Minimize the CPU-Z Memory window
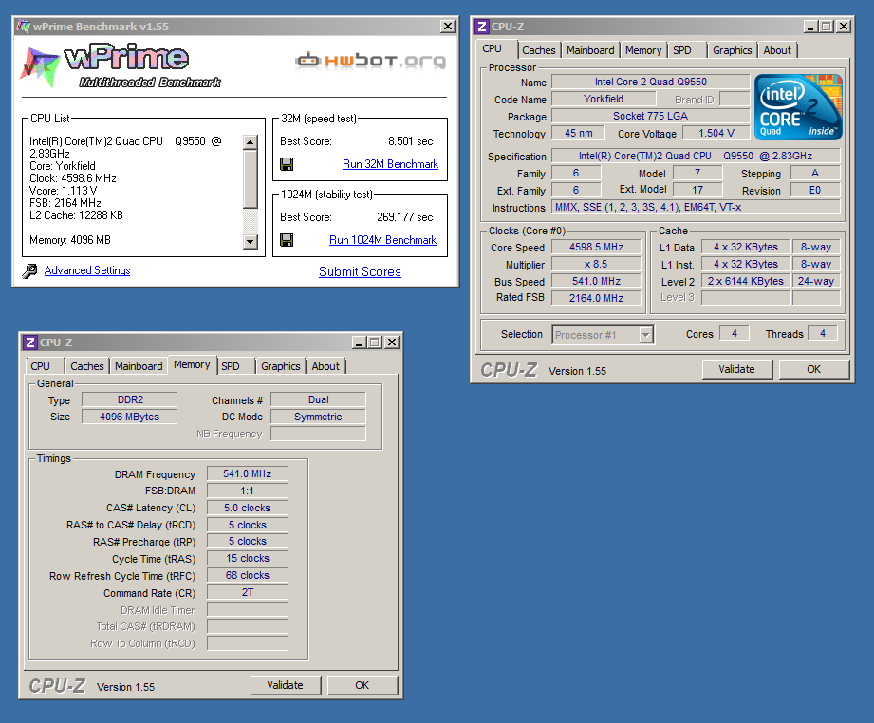 pyautogui.click(x=359, y=343)
